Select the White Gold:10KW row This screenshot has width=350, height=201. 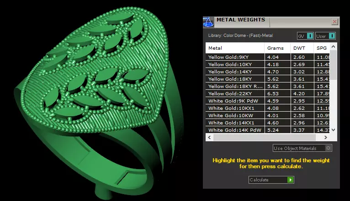tap(267, 115)
